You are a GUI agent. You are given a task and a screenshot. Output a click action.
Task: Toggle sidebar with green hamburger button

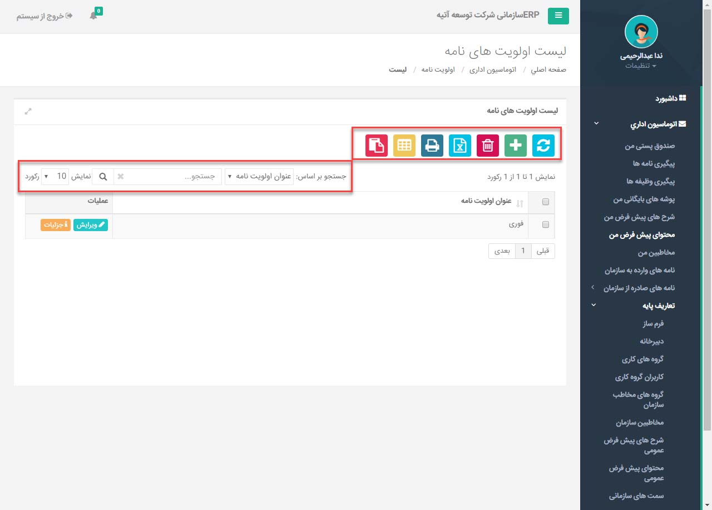(x=558, y=16)
